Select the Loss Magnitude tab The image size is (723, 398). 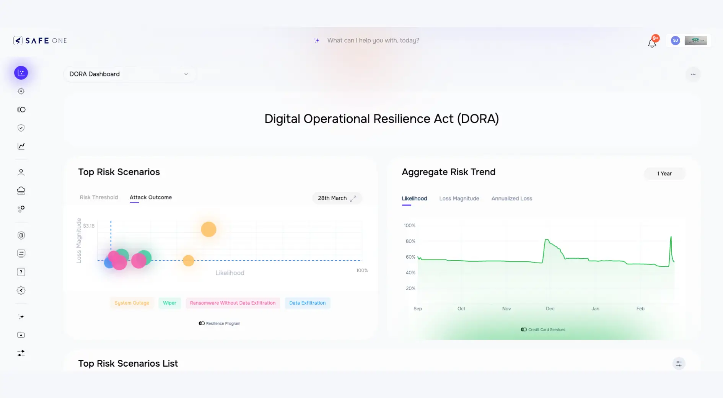[459, 199]
